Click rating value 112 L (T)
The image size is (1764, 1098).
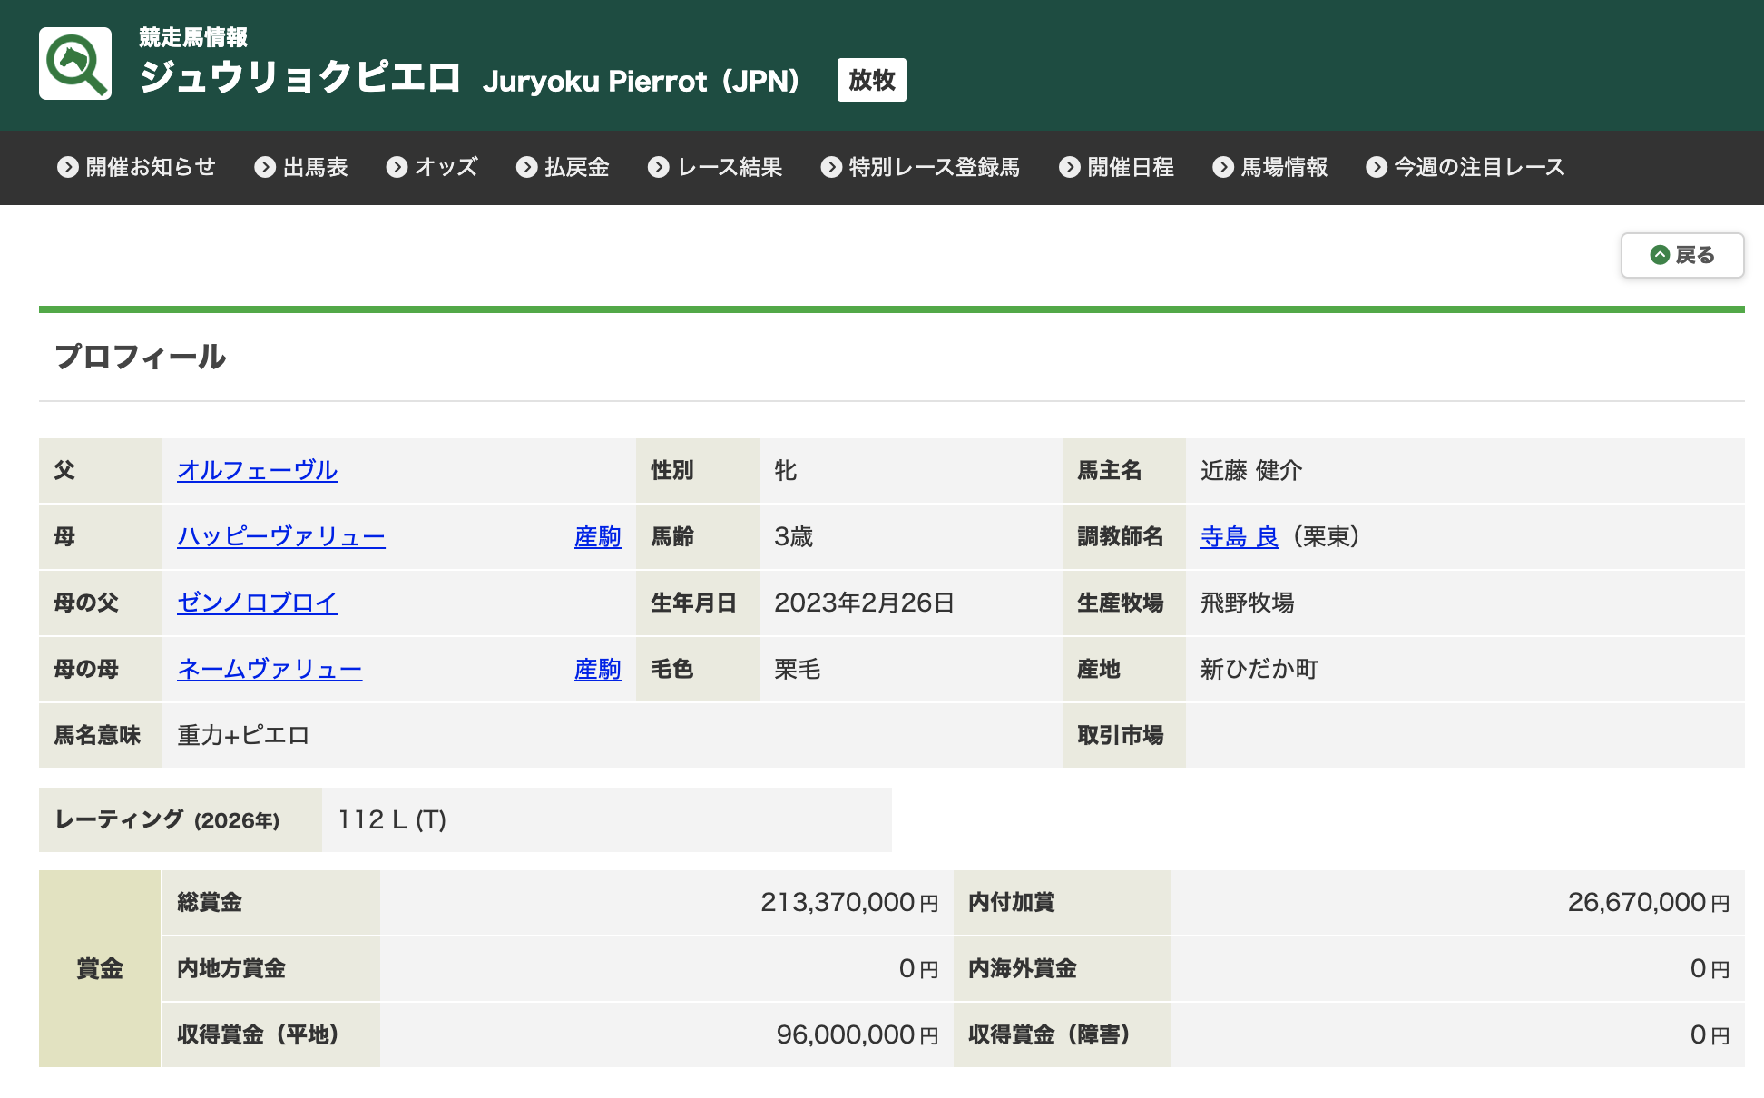click(x=392, y=819)
